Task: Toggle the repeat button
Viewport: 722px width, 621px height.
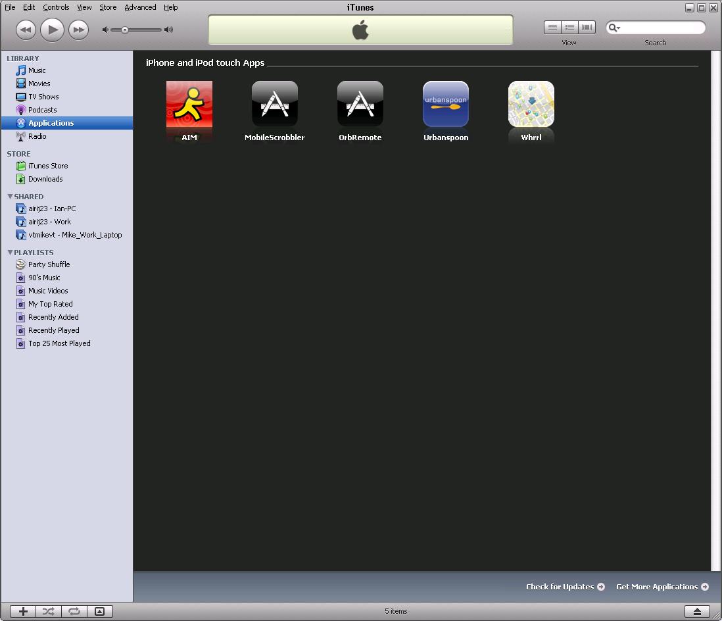Action: 74,611
